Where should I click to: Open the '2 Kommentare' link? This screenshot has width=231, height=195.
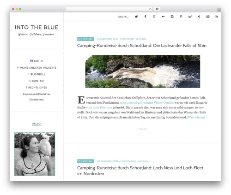128,161
